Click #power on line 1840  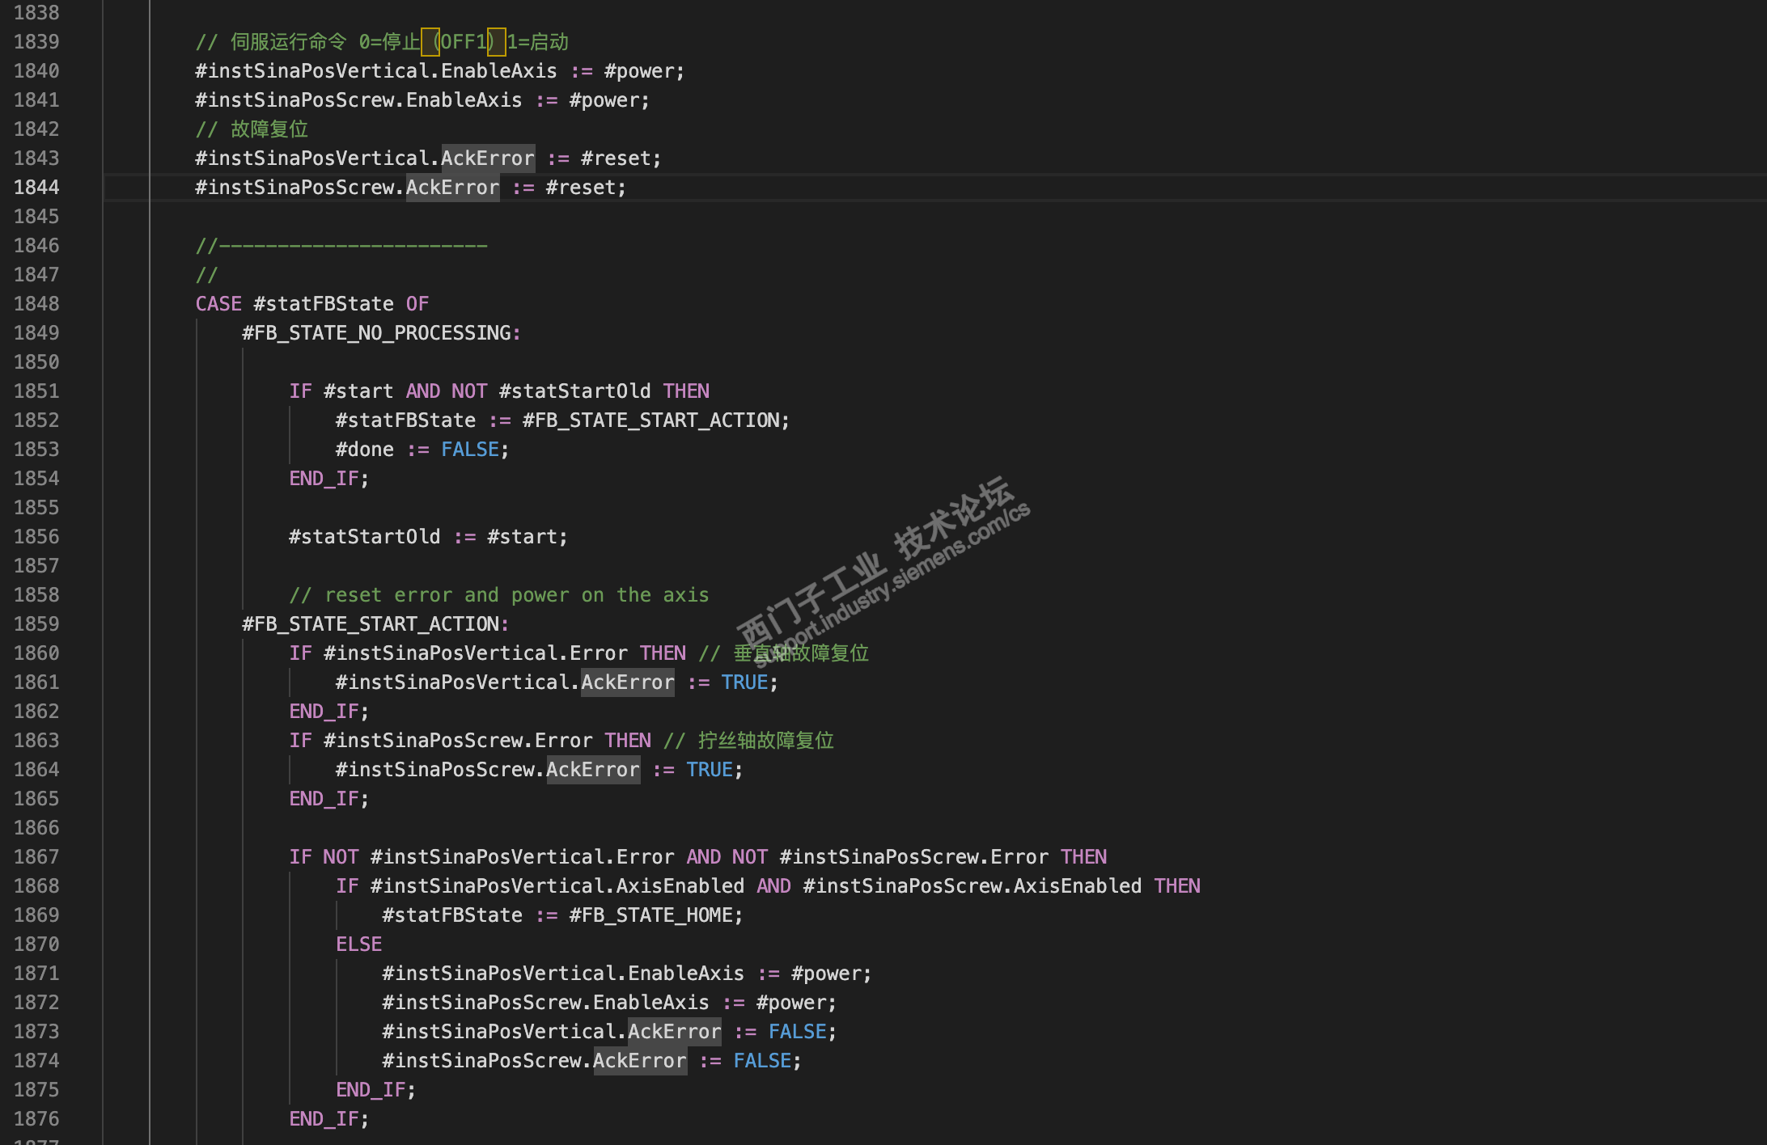639,70
